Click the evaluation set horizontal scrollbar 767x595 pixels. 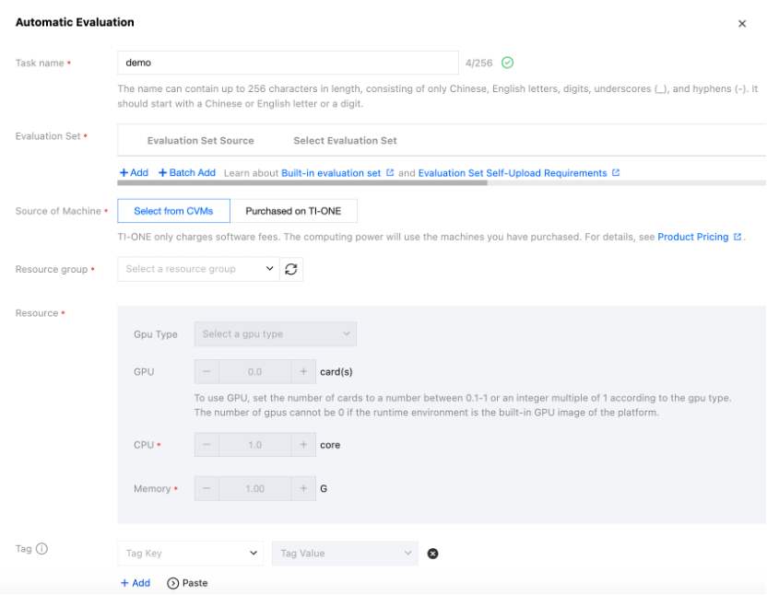pyautogui.click(x=302, y=182)
